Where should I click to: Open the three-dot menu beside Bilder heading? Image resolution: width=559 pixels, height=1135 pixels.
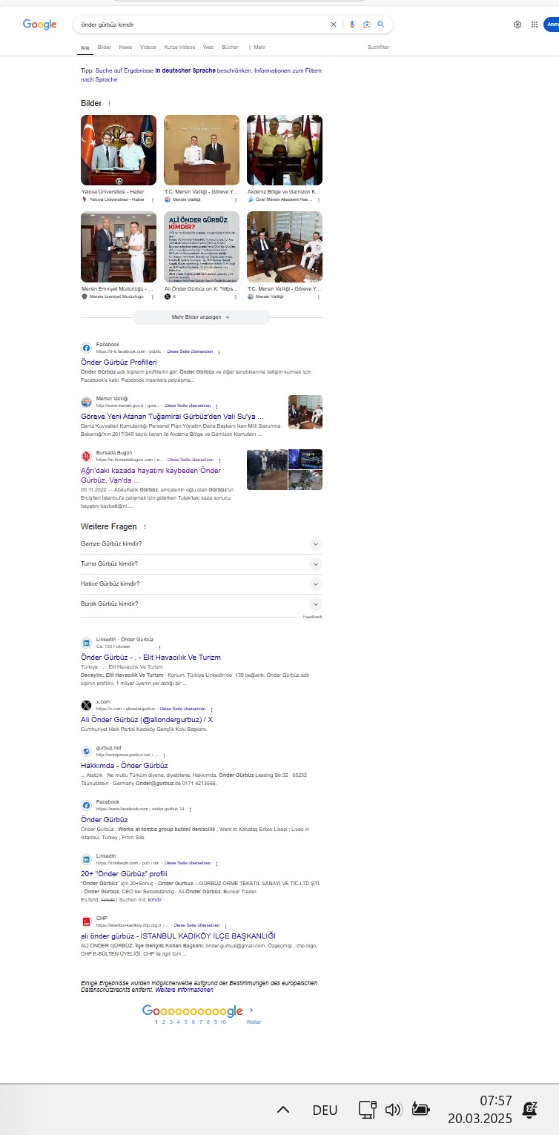(x=110, y=104)
